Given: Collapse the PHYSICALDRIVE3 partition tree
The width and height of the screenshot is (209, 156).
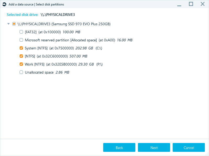Looking at the screenshot, I should (9, 24).
